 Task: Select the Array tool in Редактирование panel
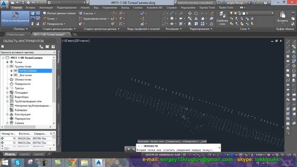point(202,24)
